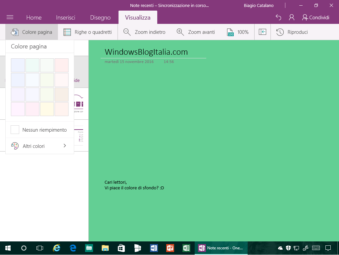Click the green printer-like taskbar app icon

[x=89, y=248]
